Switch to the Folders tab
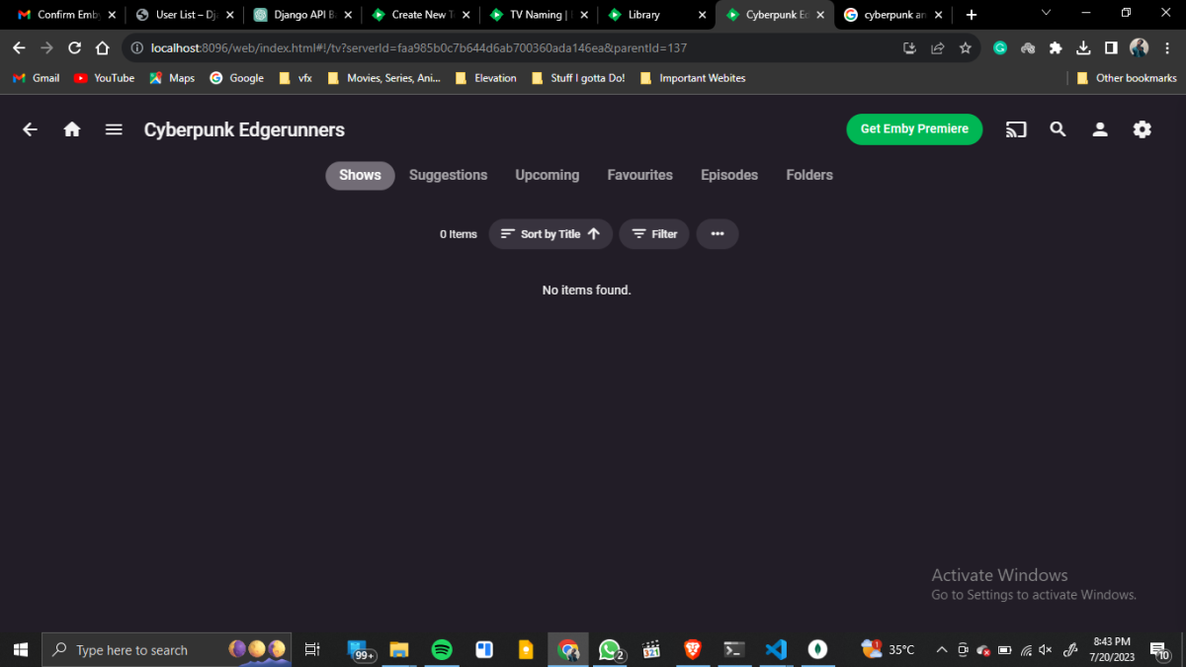This screenshot has width=1186, height=667. pos(809,175)
